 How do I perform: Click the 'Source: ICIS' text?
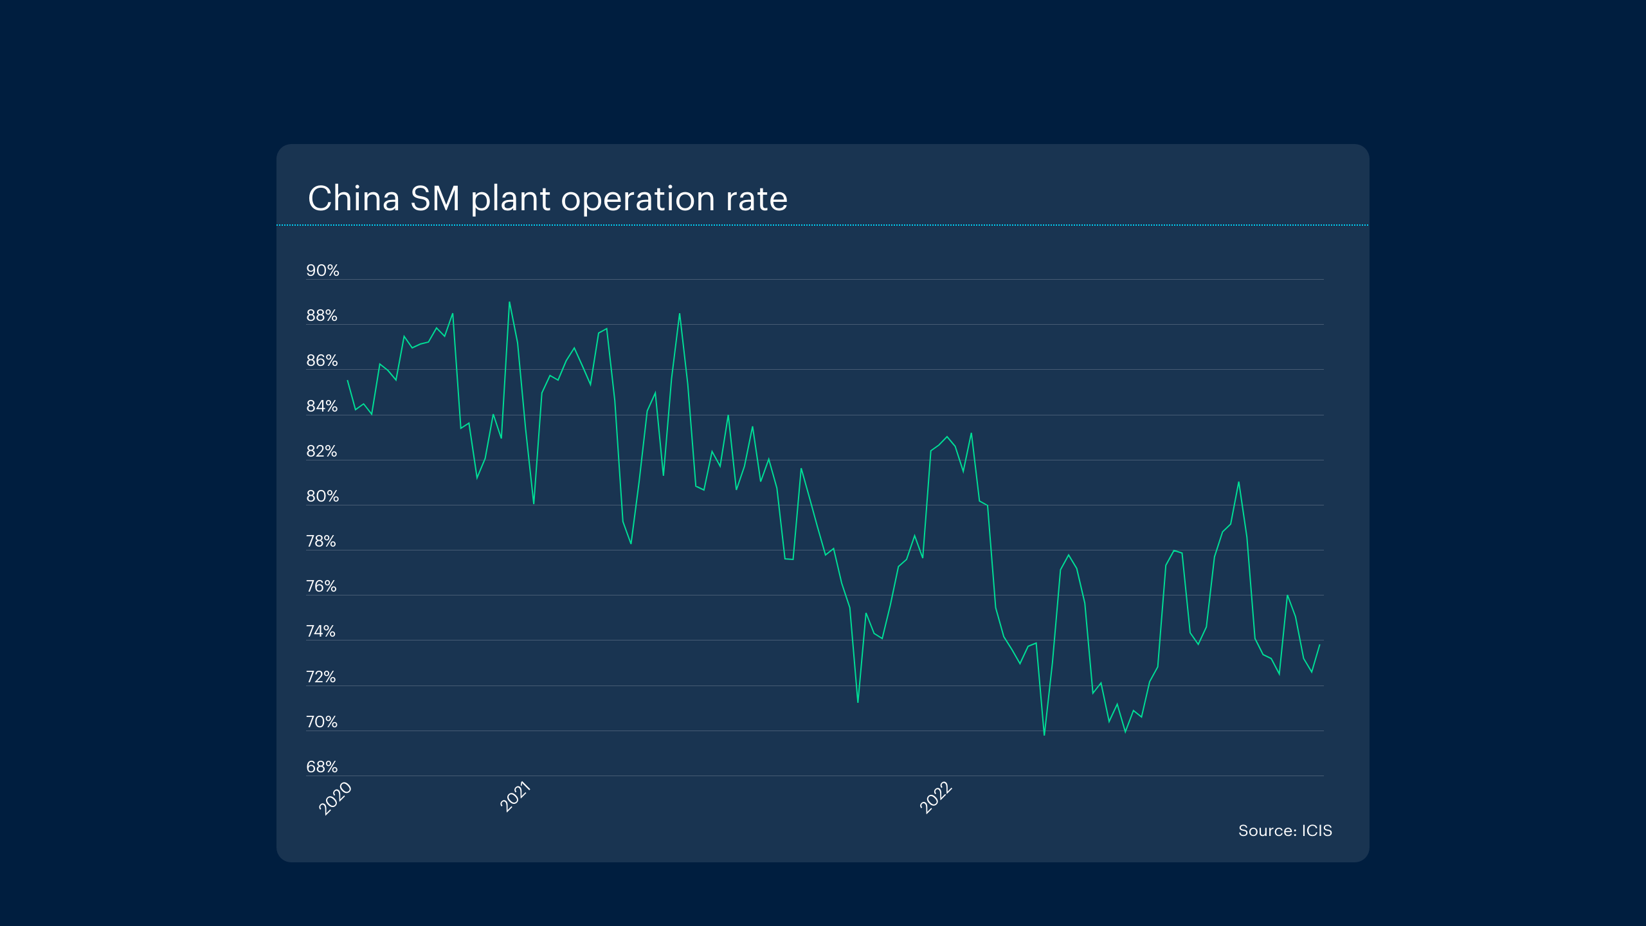[x=1285, y=831]
